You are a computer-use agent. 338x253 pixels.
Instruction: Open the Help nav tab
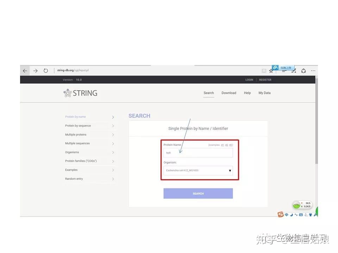pos(247,93)
